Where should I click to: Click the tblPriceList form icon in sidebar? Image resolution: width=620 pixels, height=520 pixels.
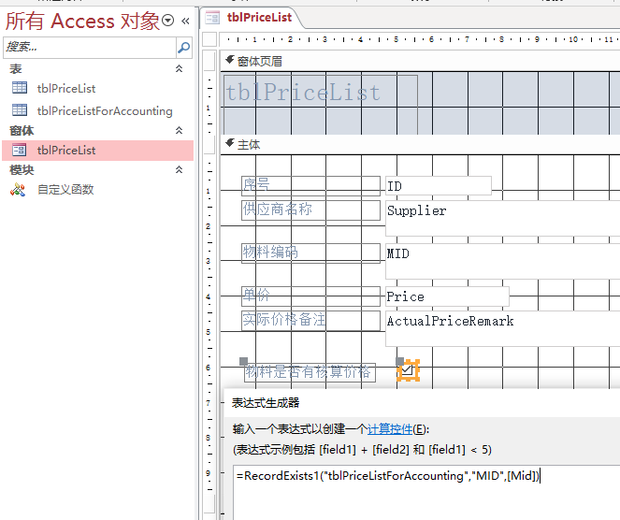tap(19, 151)
